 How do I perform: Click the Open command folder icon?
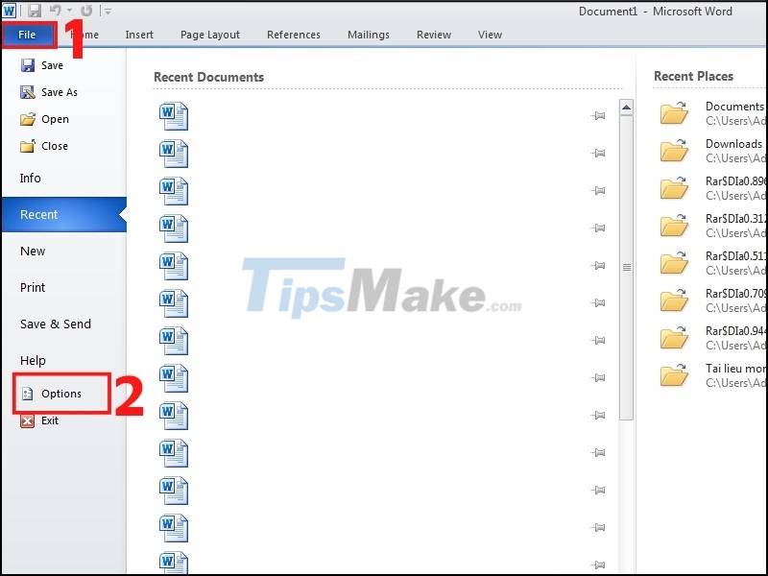click(x=30, y=120)
